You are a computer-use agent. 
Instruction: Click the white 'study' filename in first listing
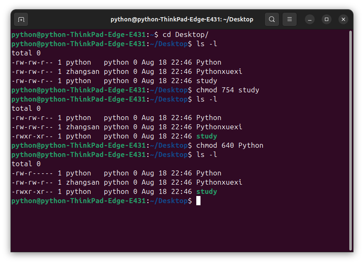tap(207, 81)
